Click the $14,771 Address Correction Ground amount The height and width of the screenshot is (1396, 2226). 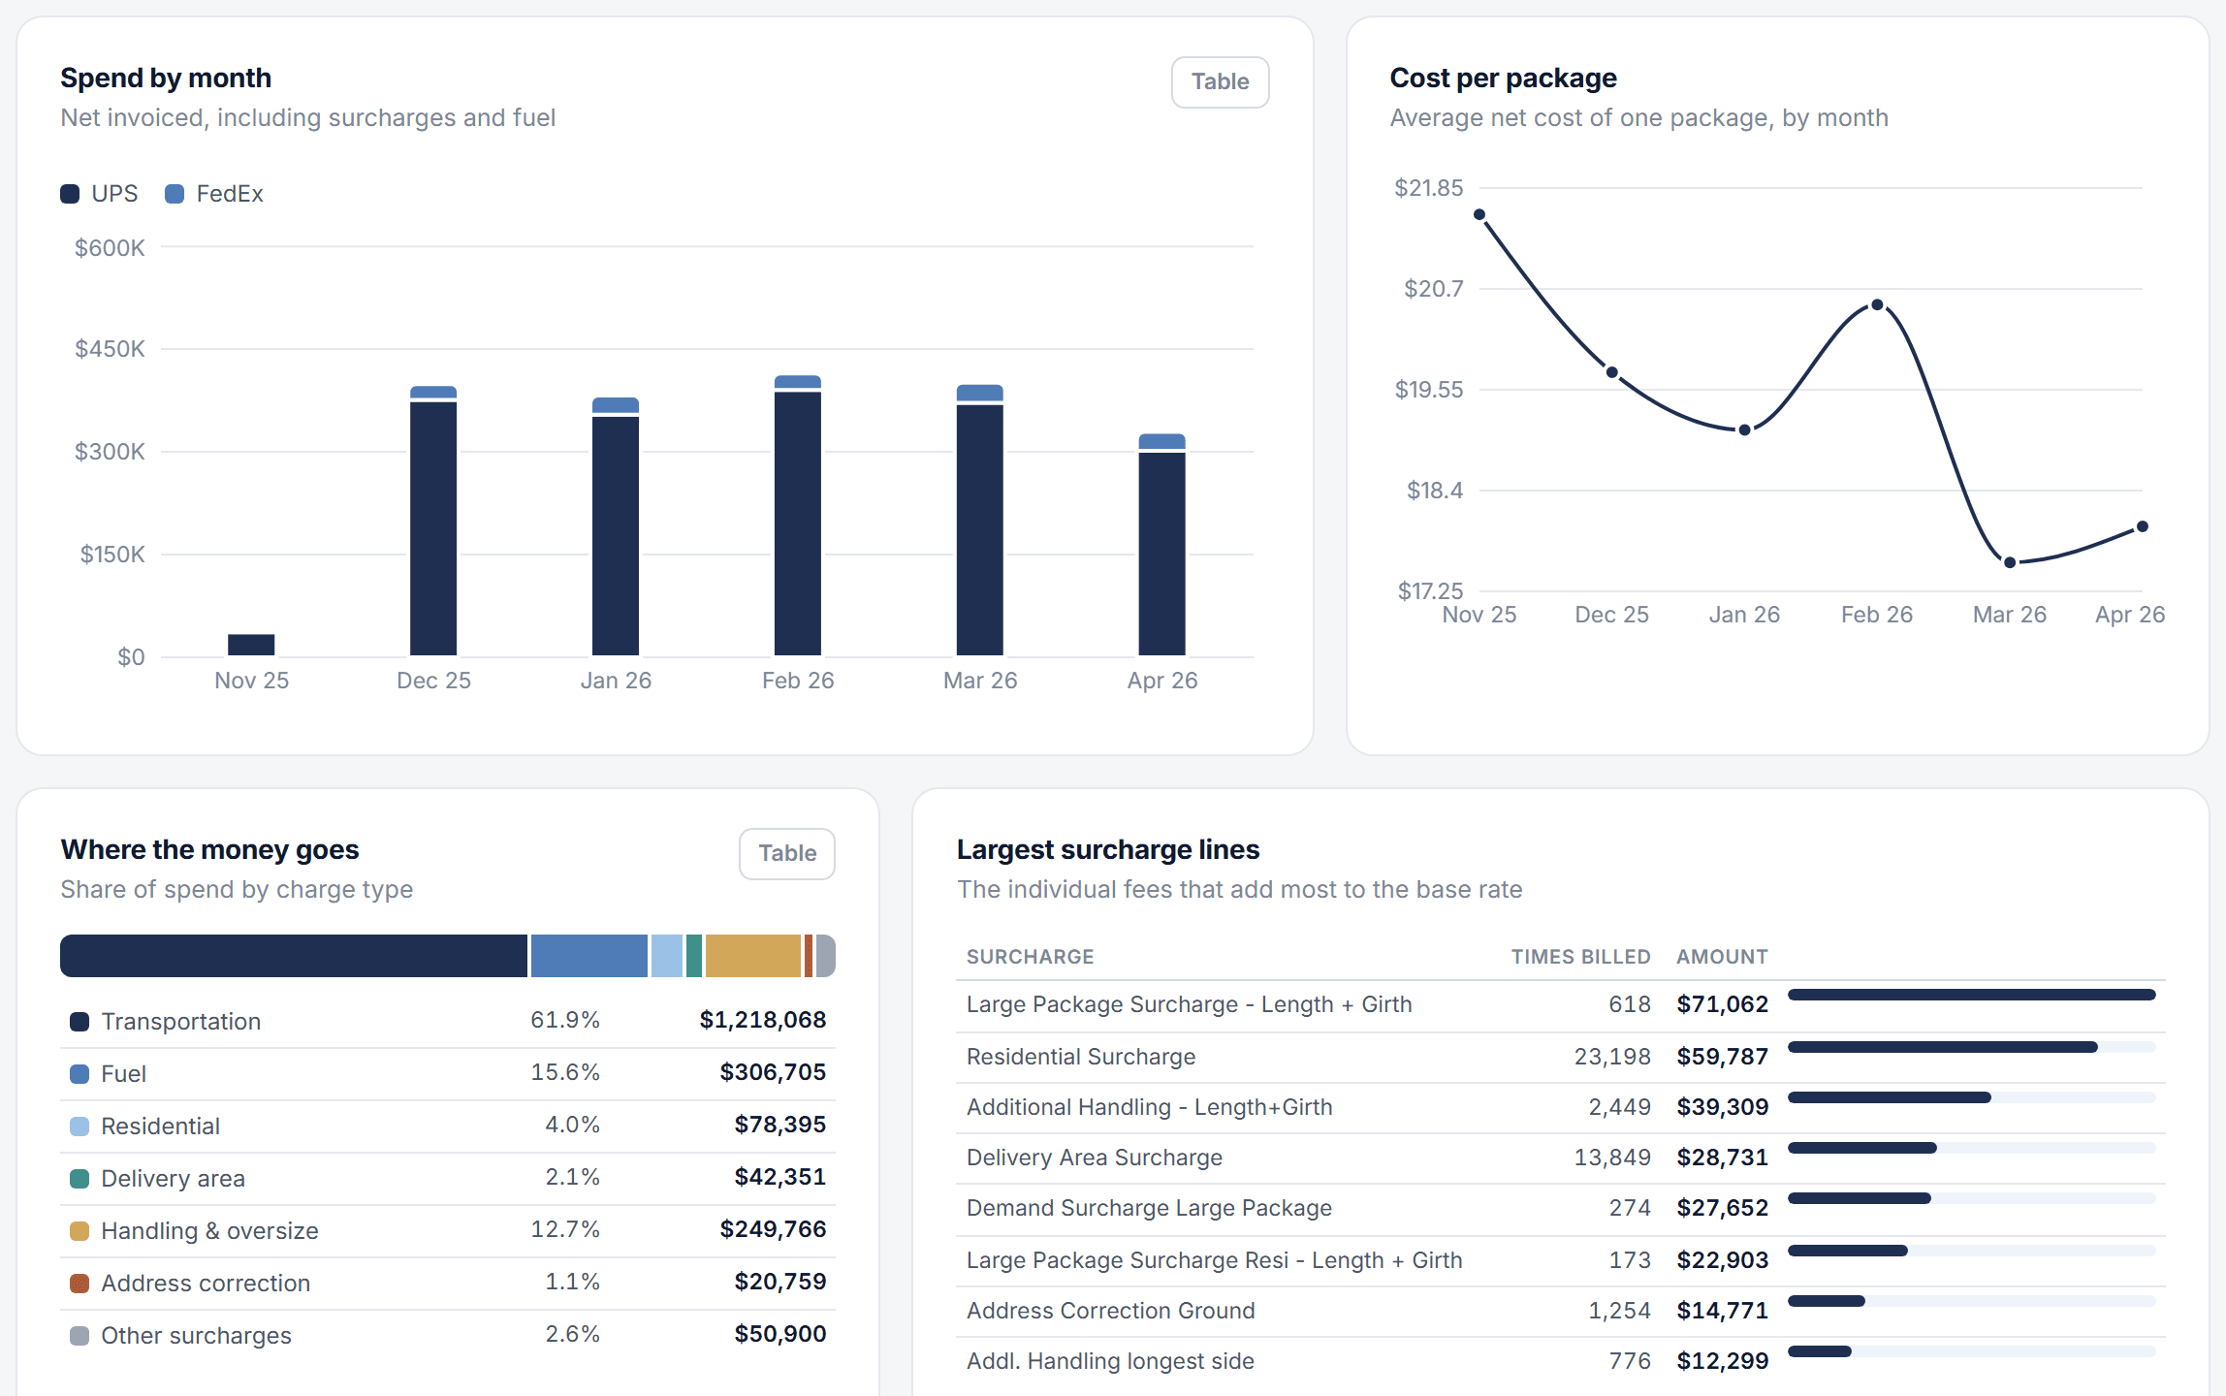coord(1723,1311)
